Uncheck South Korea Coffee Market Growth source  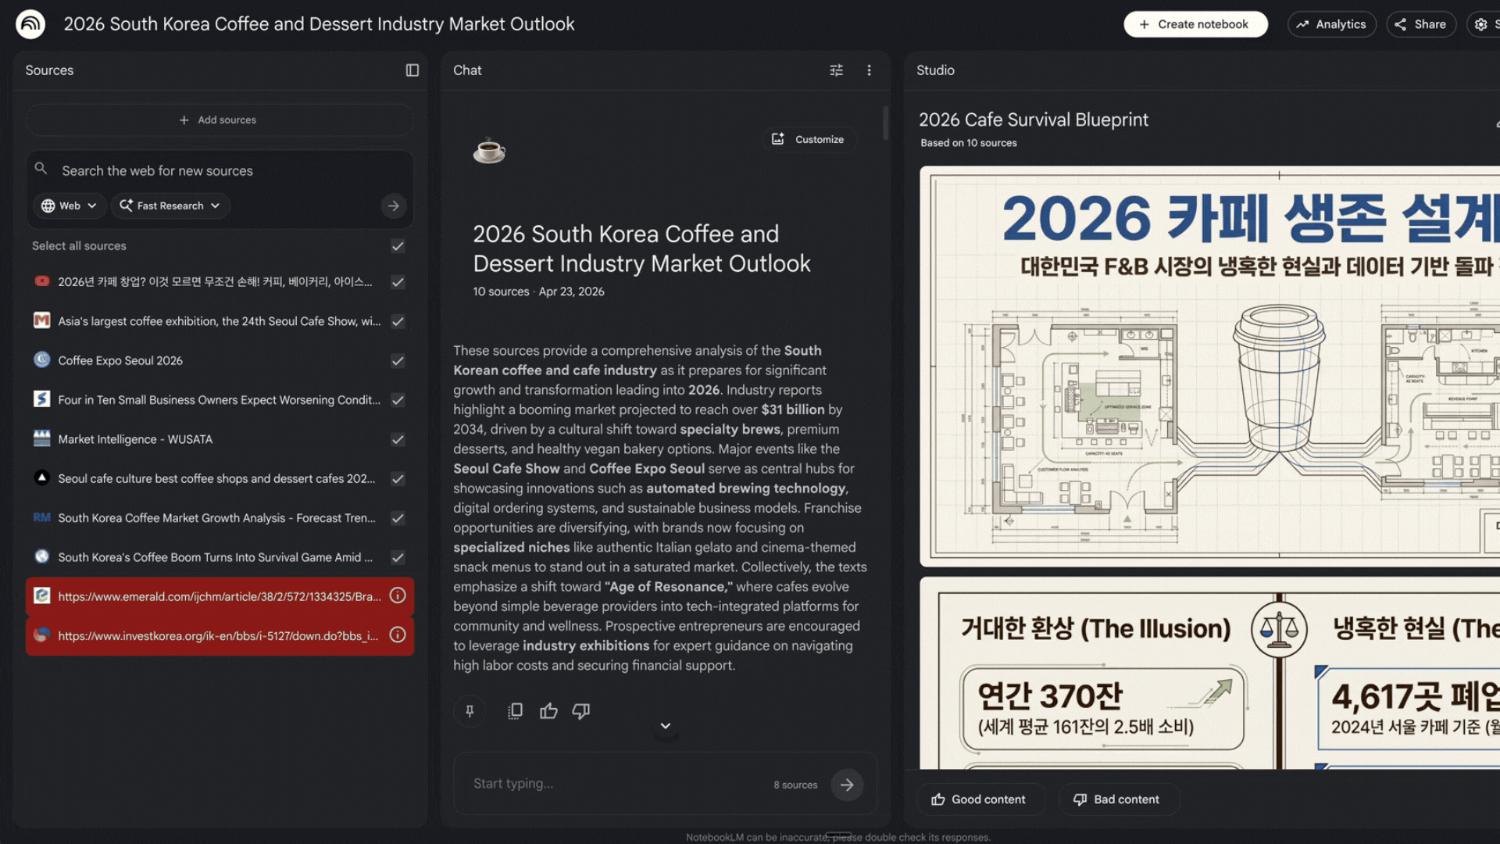pos(398,518)
